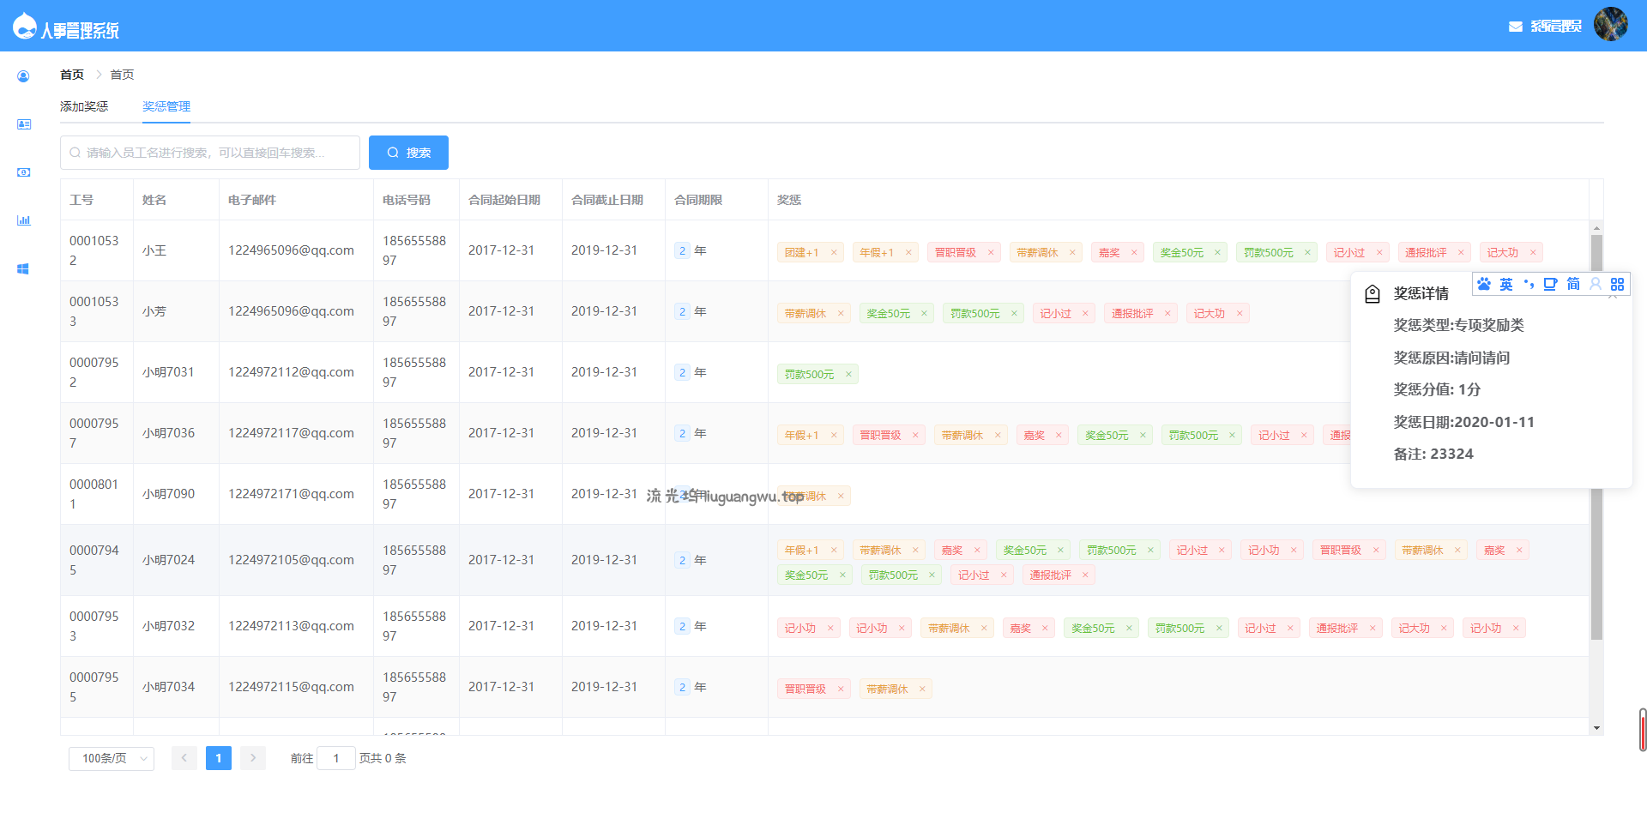
Task: Click the user profile icon in the sidebar
Action: (23, 76)
